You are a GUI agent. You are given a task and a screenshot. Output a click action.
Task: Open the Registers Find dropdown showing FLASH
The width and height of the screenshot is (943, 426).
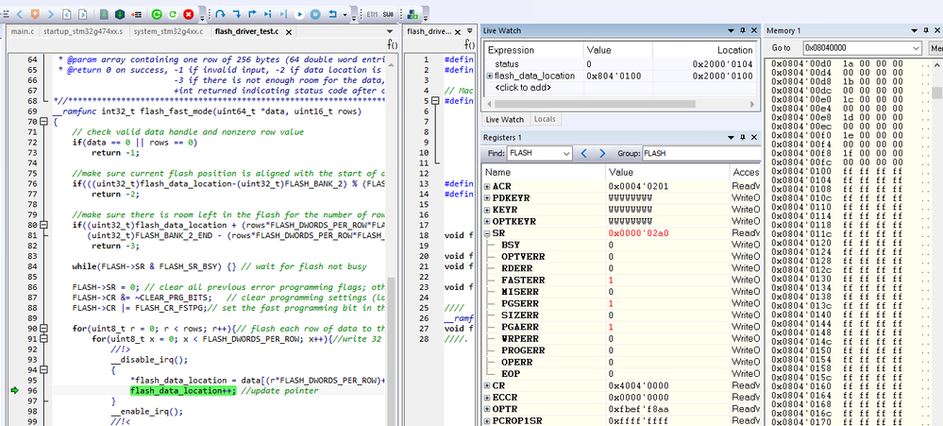click(564, 153)
